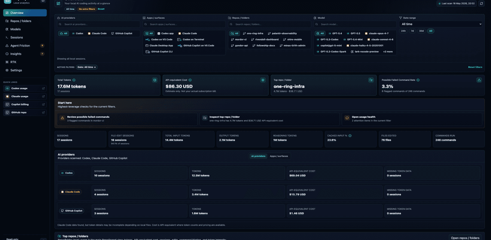Focus the Search model field
Screen dimensions: 491x240
355,24
